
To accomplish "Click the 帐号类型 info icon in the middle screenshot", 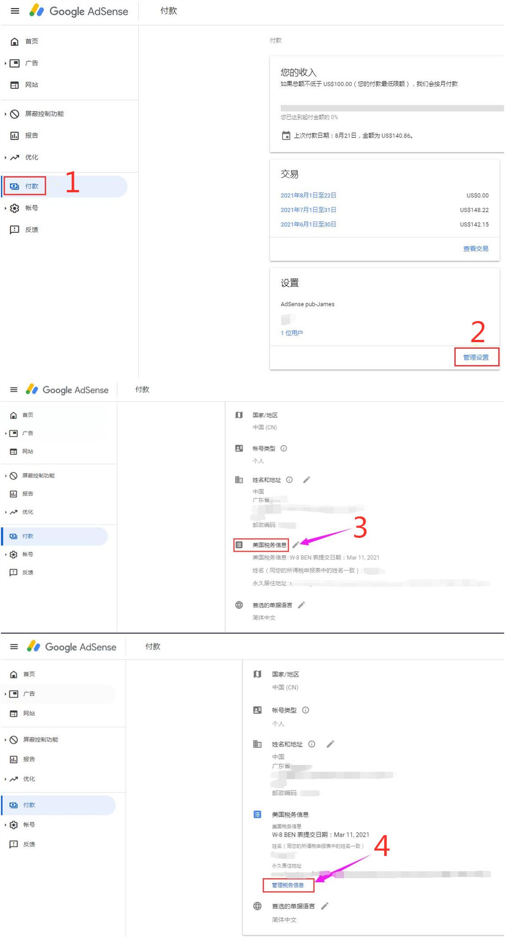I will (x=283, y=449).
